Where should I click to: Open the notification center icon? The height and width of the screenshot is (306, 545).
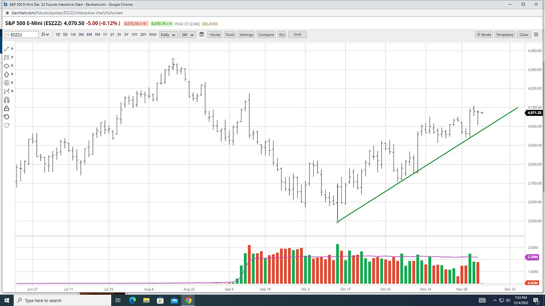click(536, 300)
